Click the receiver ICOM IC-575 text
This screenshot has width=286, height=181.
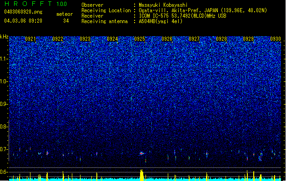182,16
